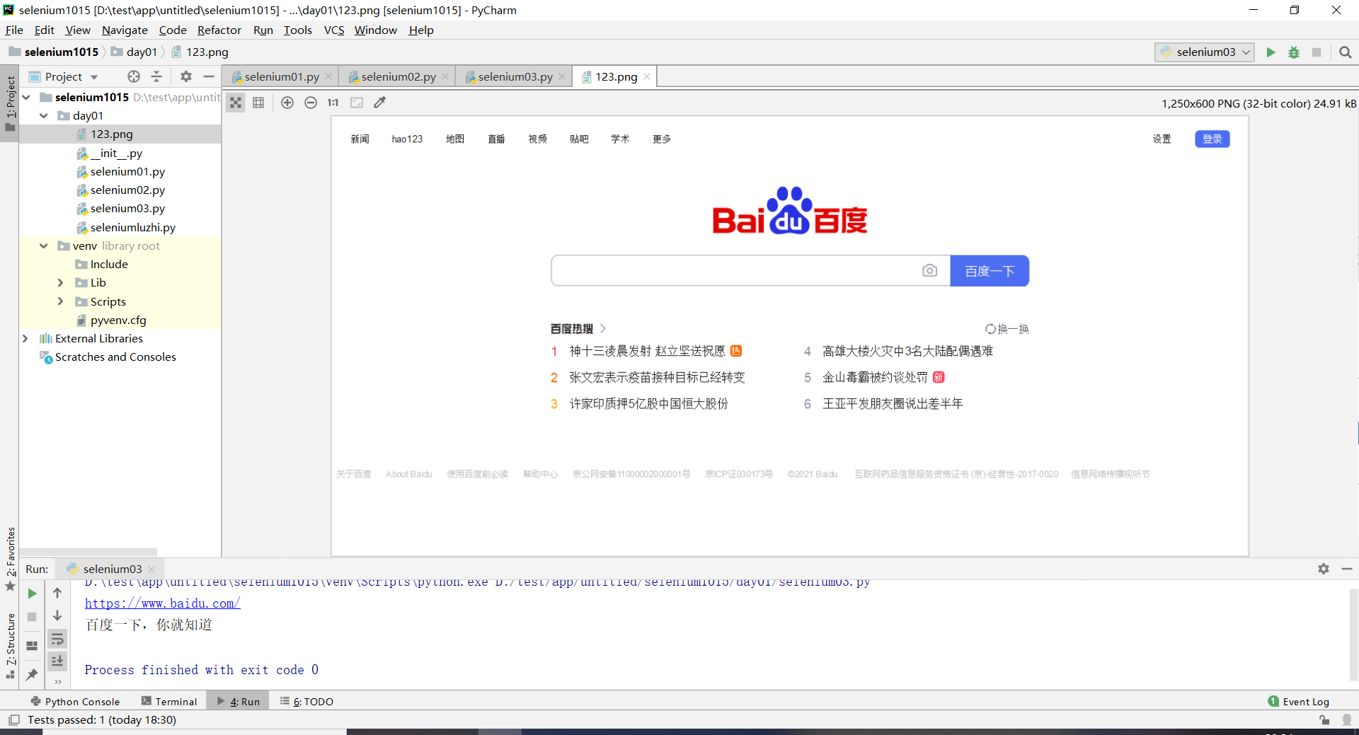1359x735 pixels.
Task: Open Run panel settings gear
Action: [1324, 569]
